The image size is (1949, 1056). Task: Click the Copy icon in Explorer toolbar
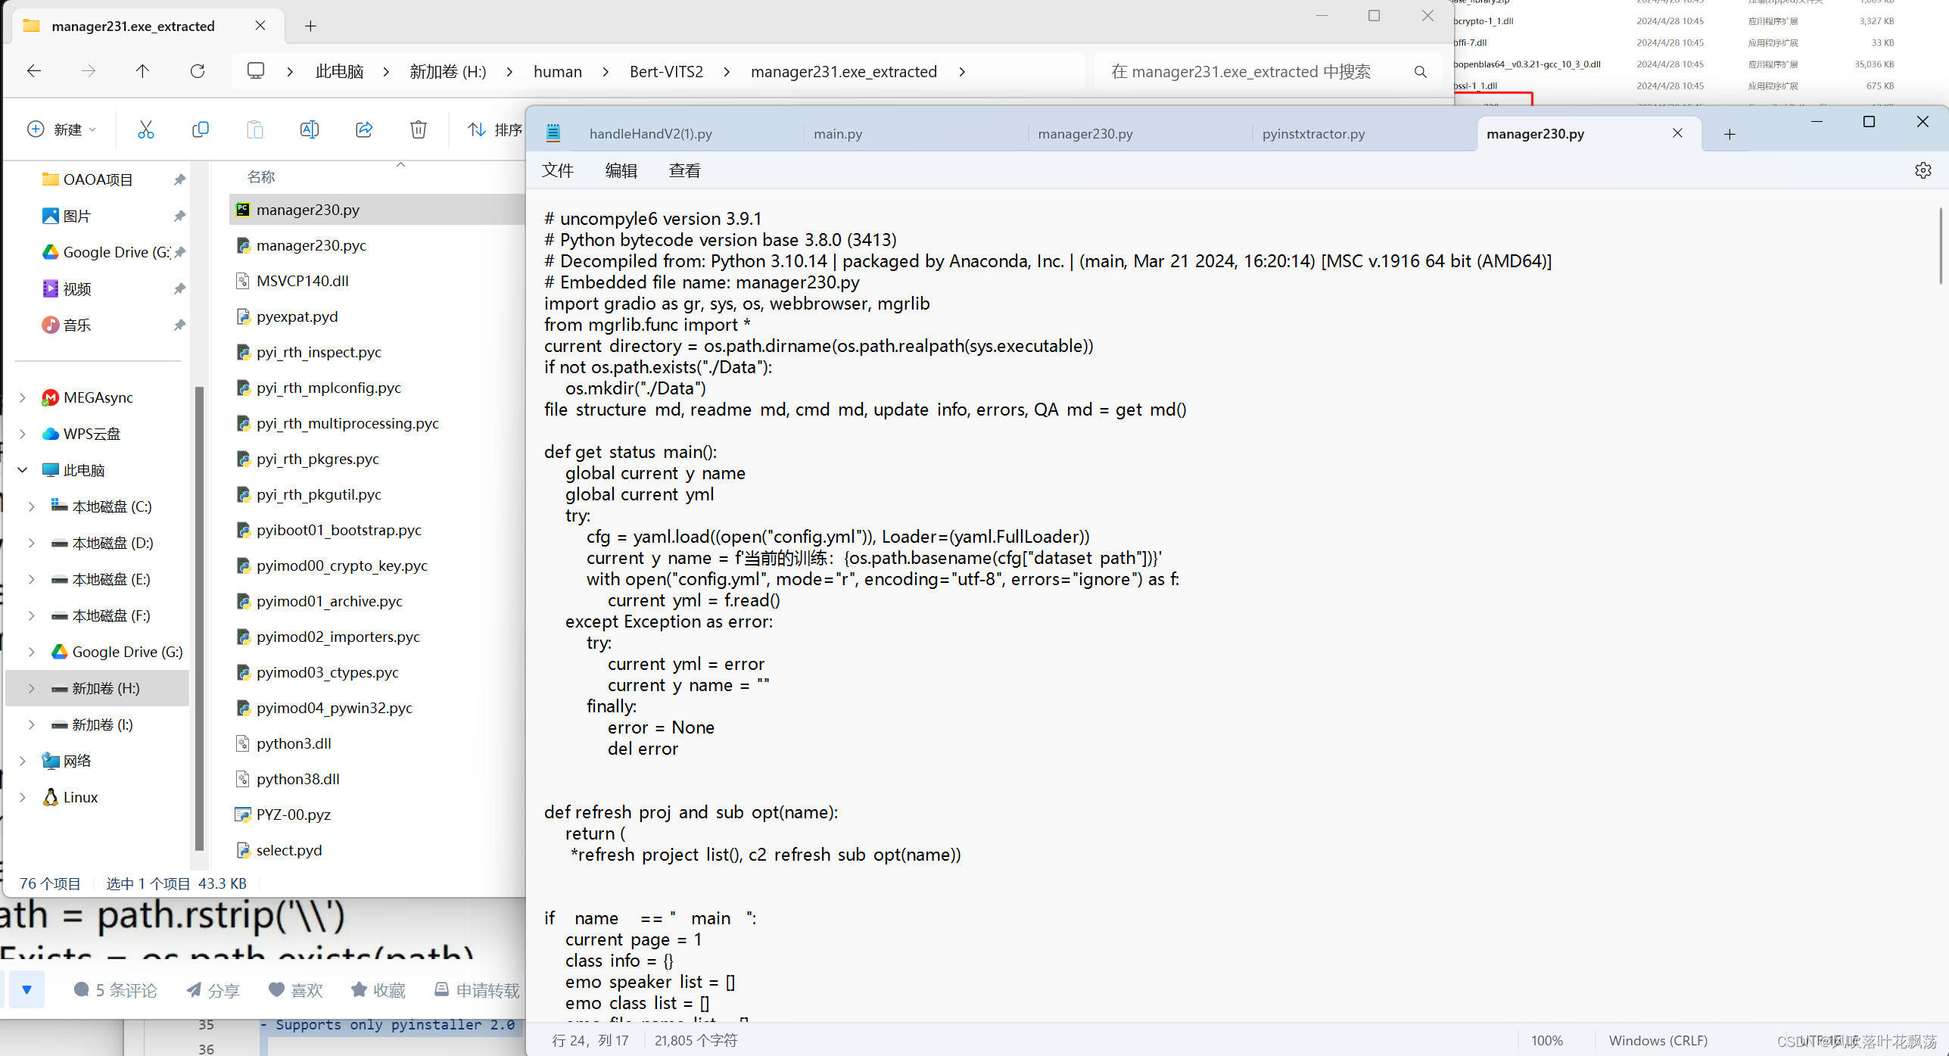[x=201, y=129]
